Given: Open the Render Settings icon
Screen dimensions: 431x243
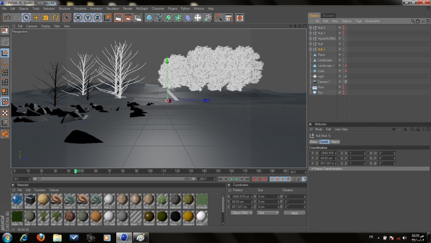Looking at the screenshot, I should 137,18.
